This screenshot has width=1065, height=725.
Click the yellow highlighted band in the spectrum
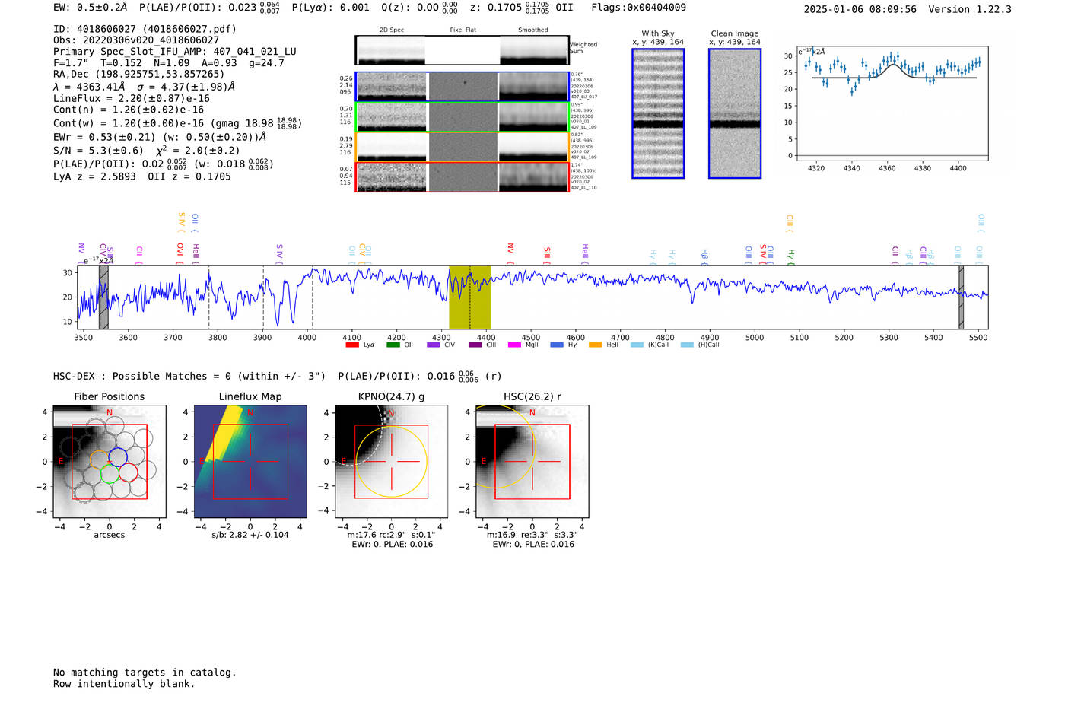pos(469,297)
